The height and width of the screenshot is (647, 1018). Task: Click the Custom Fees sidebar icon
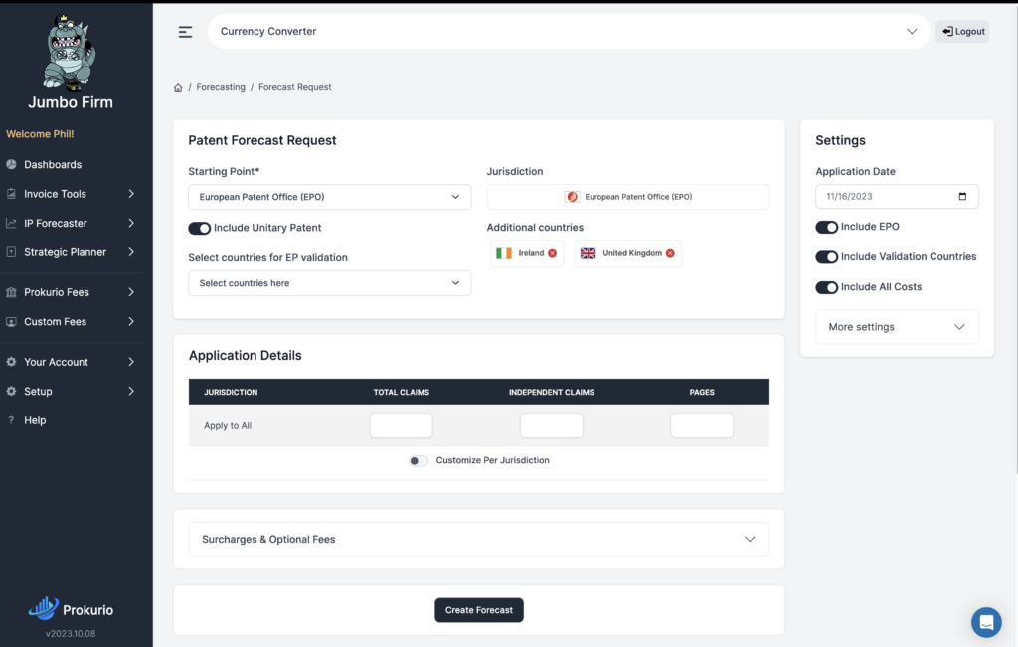[11, 321]
